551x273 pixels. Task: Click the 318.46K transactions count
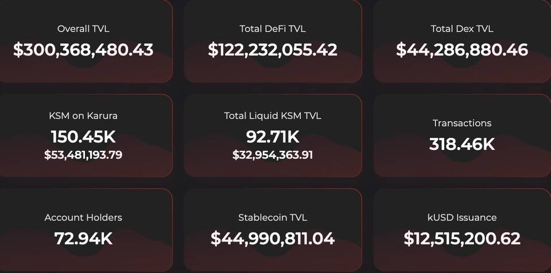click(462, 144)
